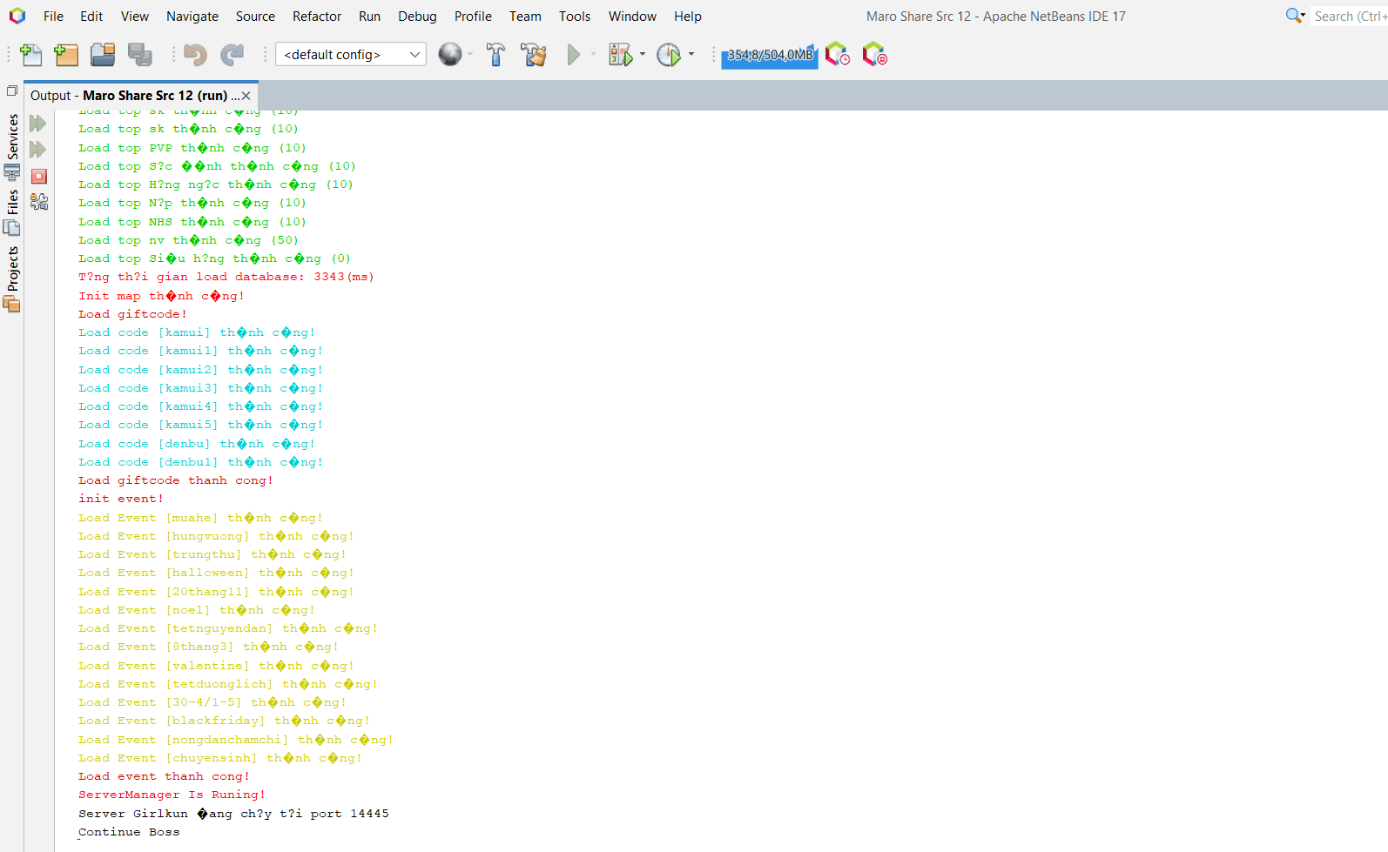Expand the Profile Project dropdown arrow
This screenshot has width=1388, height=852.
point(691,54)
